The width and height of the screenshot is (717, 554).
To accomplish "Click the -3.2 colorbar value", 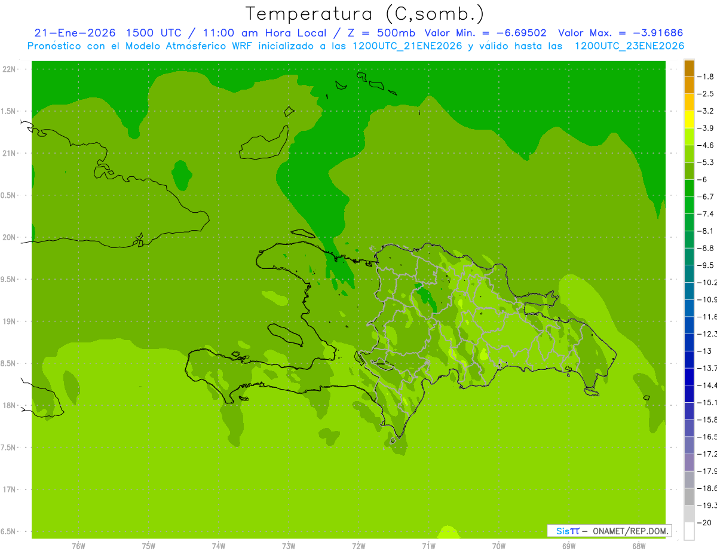I will point(706,111).
